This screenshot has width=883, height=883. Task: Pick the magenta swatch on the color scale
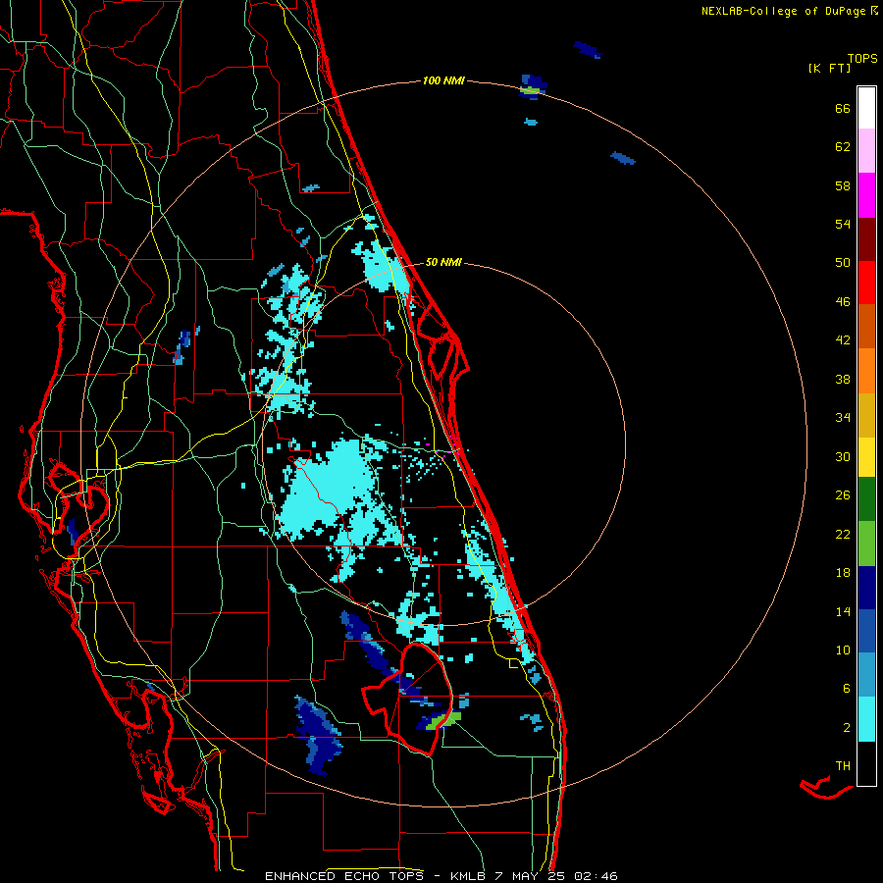866,195
